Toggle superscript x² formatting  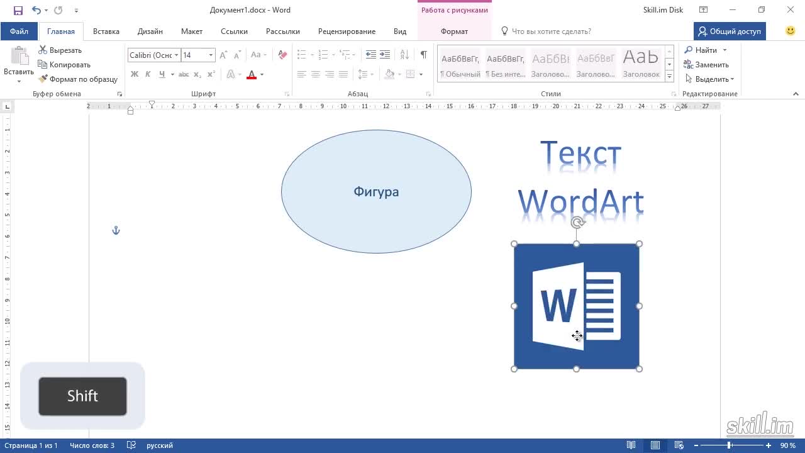click(211, 74)
